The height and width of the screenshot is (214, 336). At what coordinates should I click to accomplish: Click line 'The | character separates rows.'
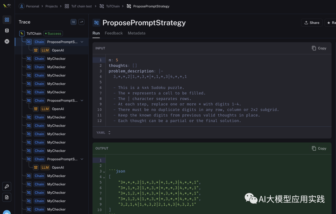pyautogui.click(x=152, y=99)
